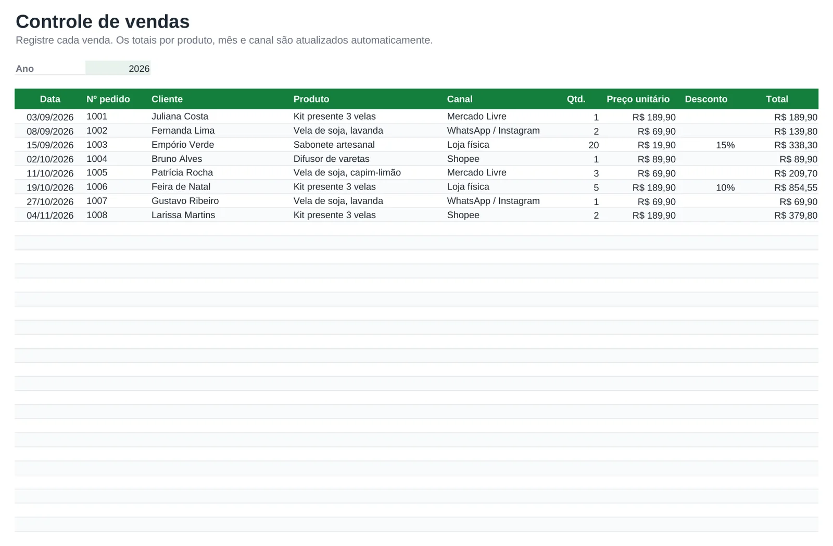Click customer "Fernanda Lima" cell
The image size is (833, 546).
[221, 131]
